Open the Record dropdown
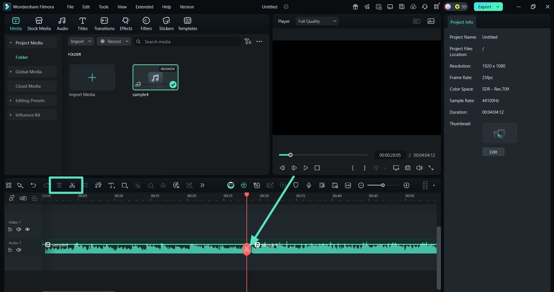The image size is (554, 292). [114, 41]
